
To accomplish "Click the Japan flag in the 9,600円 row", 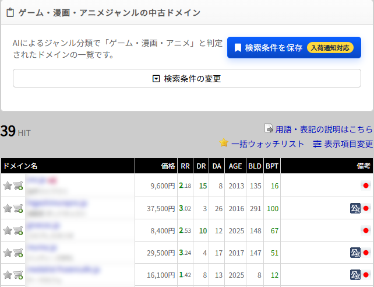I will pyautogui.click(x=366, y=185).
